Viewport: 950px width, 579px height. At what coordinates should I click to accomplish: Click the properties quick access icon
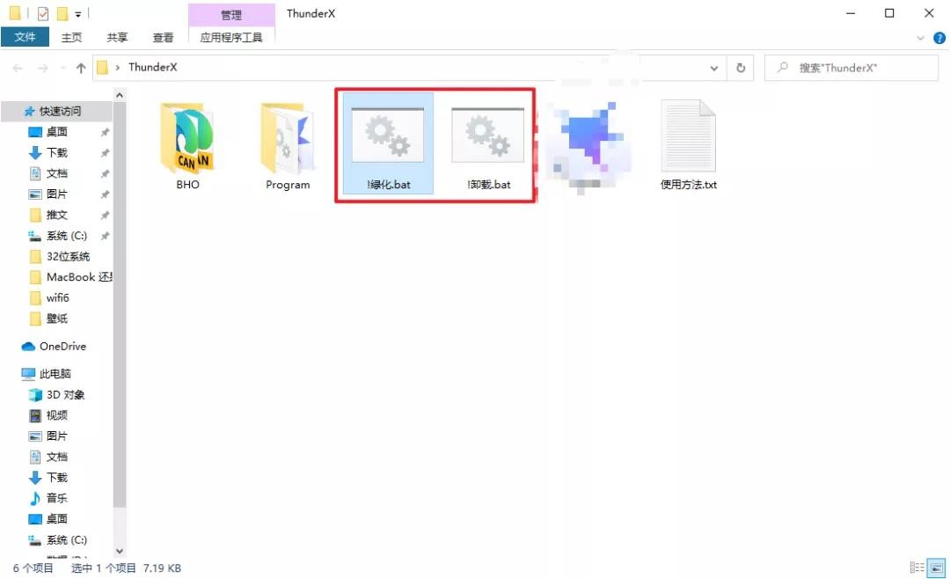tap(43, 13)
